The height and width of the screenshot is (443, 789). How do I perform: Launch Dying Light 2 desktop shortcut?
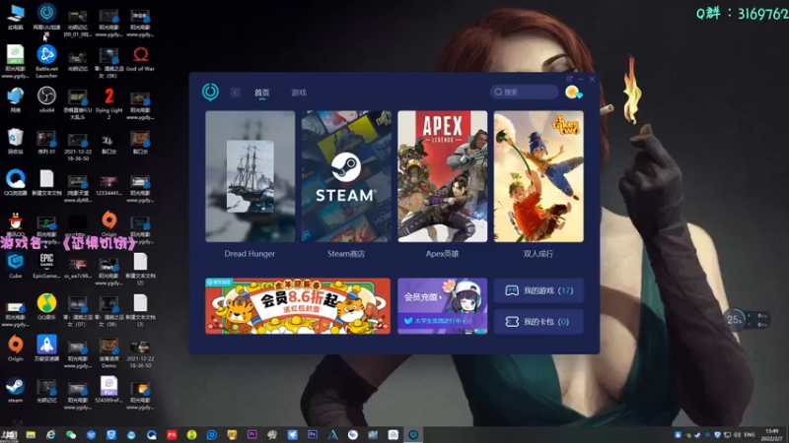point(108,103)
